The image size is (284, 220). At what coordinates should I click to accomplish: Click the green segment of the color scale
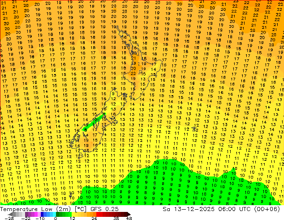pyautogui.click(x=64, y=214)
